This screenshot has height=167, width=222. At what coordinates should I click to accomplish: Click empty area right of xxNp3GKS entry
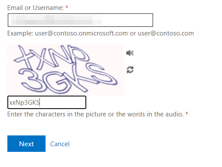pyautogui.click(x=63, y=103)
